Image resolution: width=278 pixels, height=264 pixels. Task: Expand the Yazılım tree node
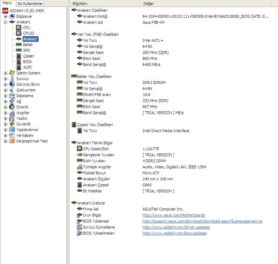click(x=6, y=118)
